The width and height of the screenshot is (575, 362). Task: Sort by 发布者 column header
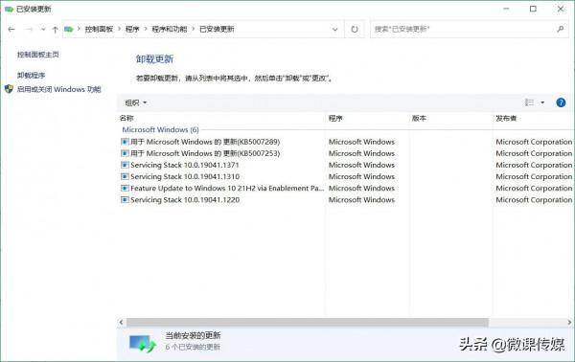(x=506, y=118)
